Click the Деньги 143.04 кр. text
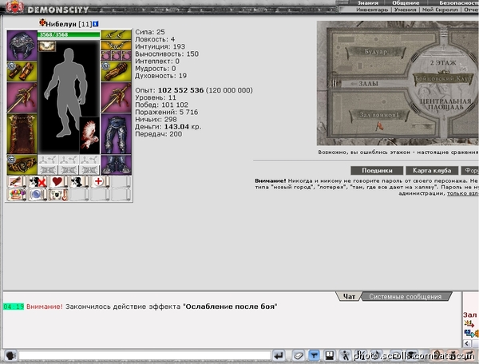 (x=168, y=127)
